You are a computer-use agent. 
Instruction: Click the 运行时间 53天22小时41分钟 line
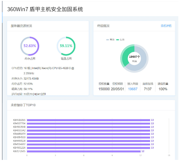29,94
